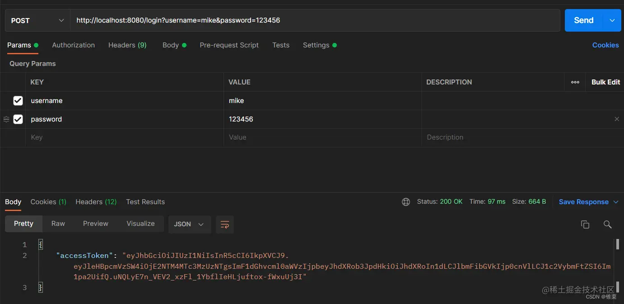Image resolution: width=624 pixels, height=304 pixels.
Task: Open the JSON format dropdown
Action: point(189,224)
